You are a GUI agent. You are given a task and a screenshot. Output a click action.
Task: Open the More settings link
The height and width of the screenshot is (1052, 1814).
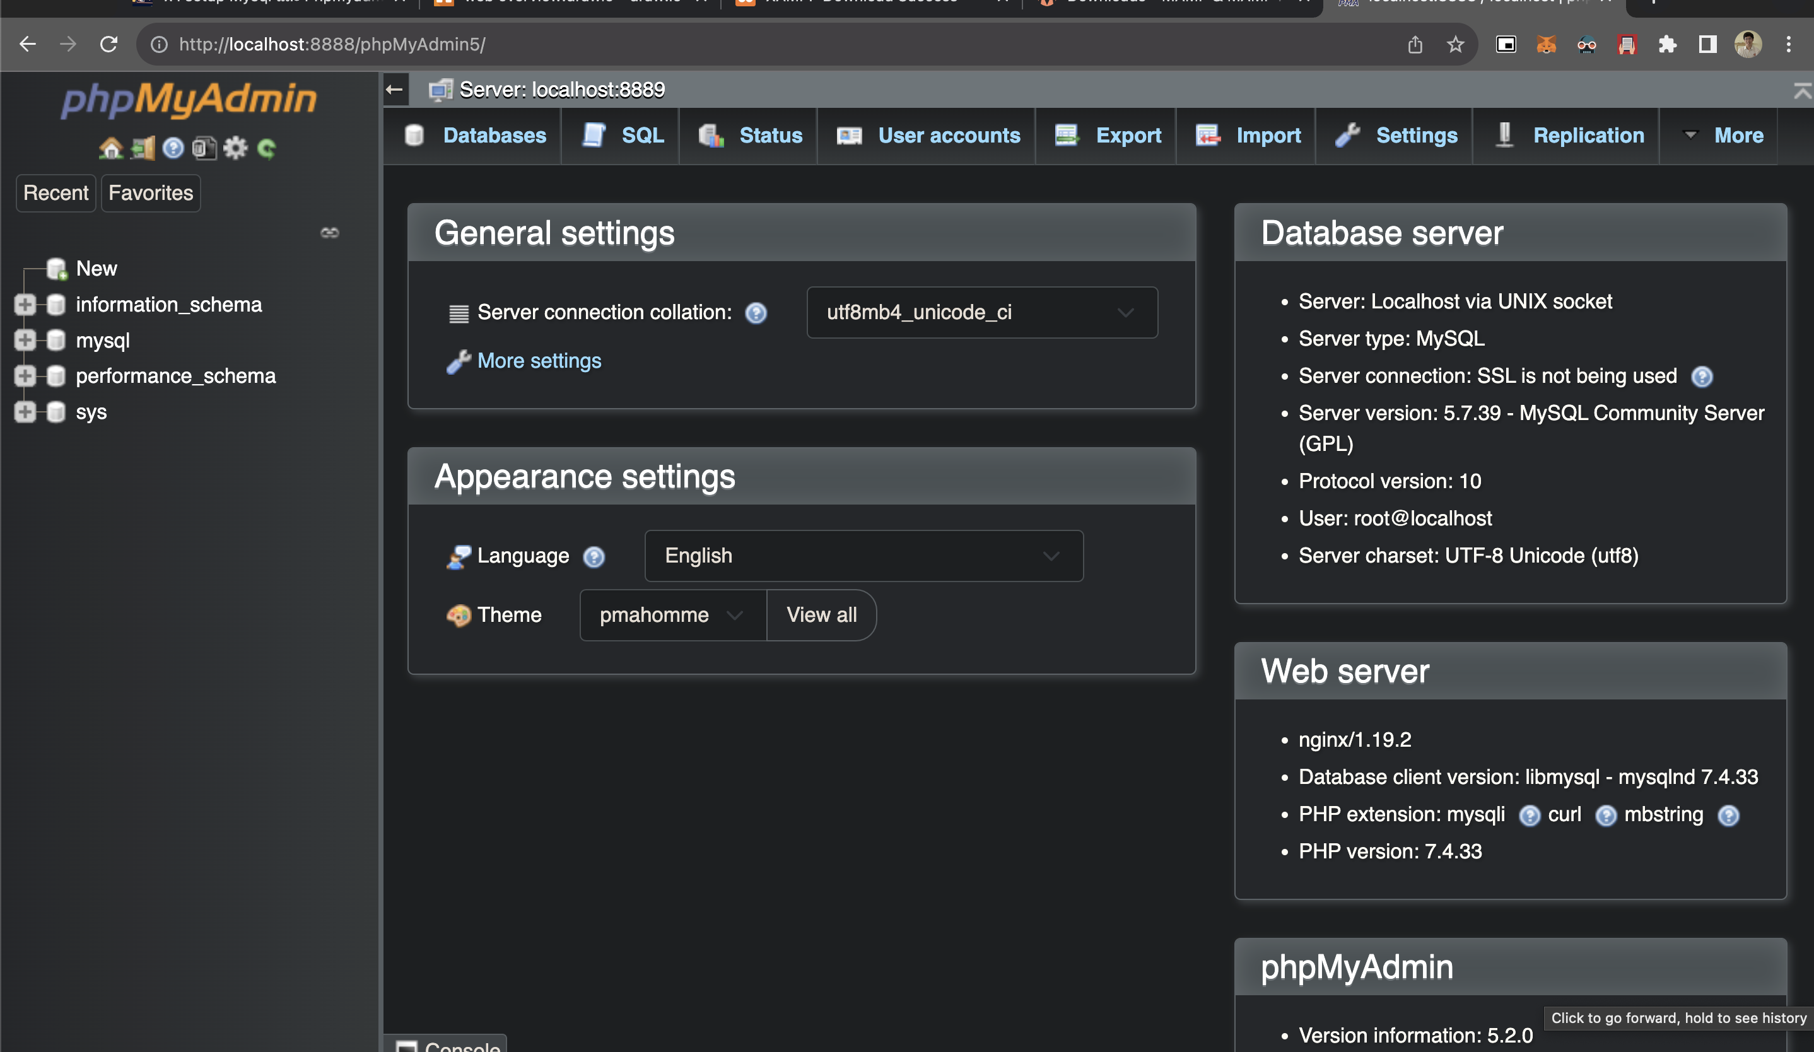pyautogui.click(x=539, y=361)
